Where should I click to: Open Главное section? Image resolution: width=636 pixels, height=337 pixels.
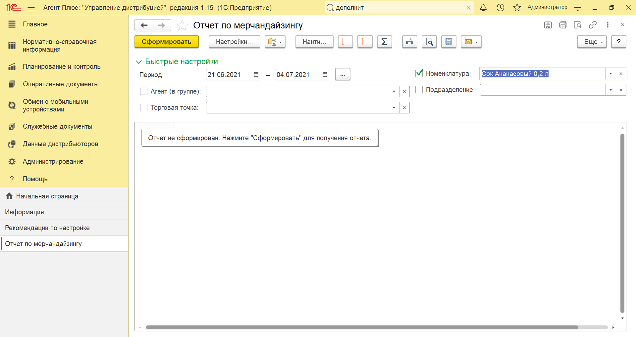coord(35,24)
